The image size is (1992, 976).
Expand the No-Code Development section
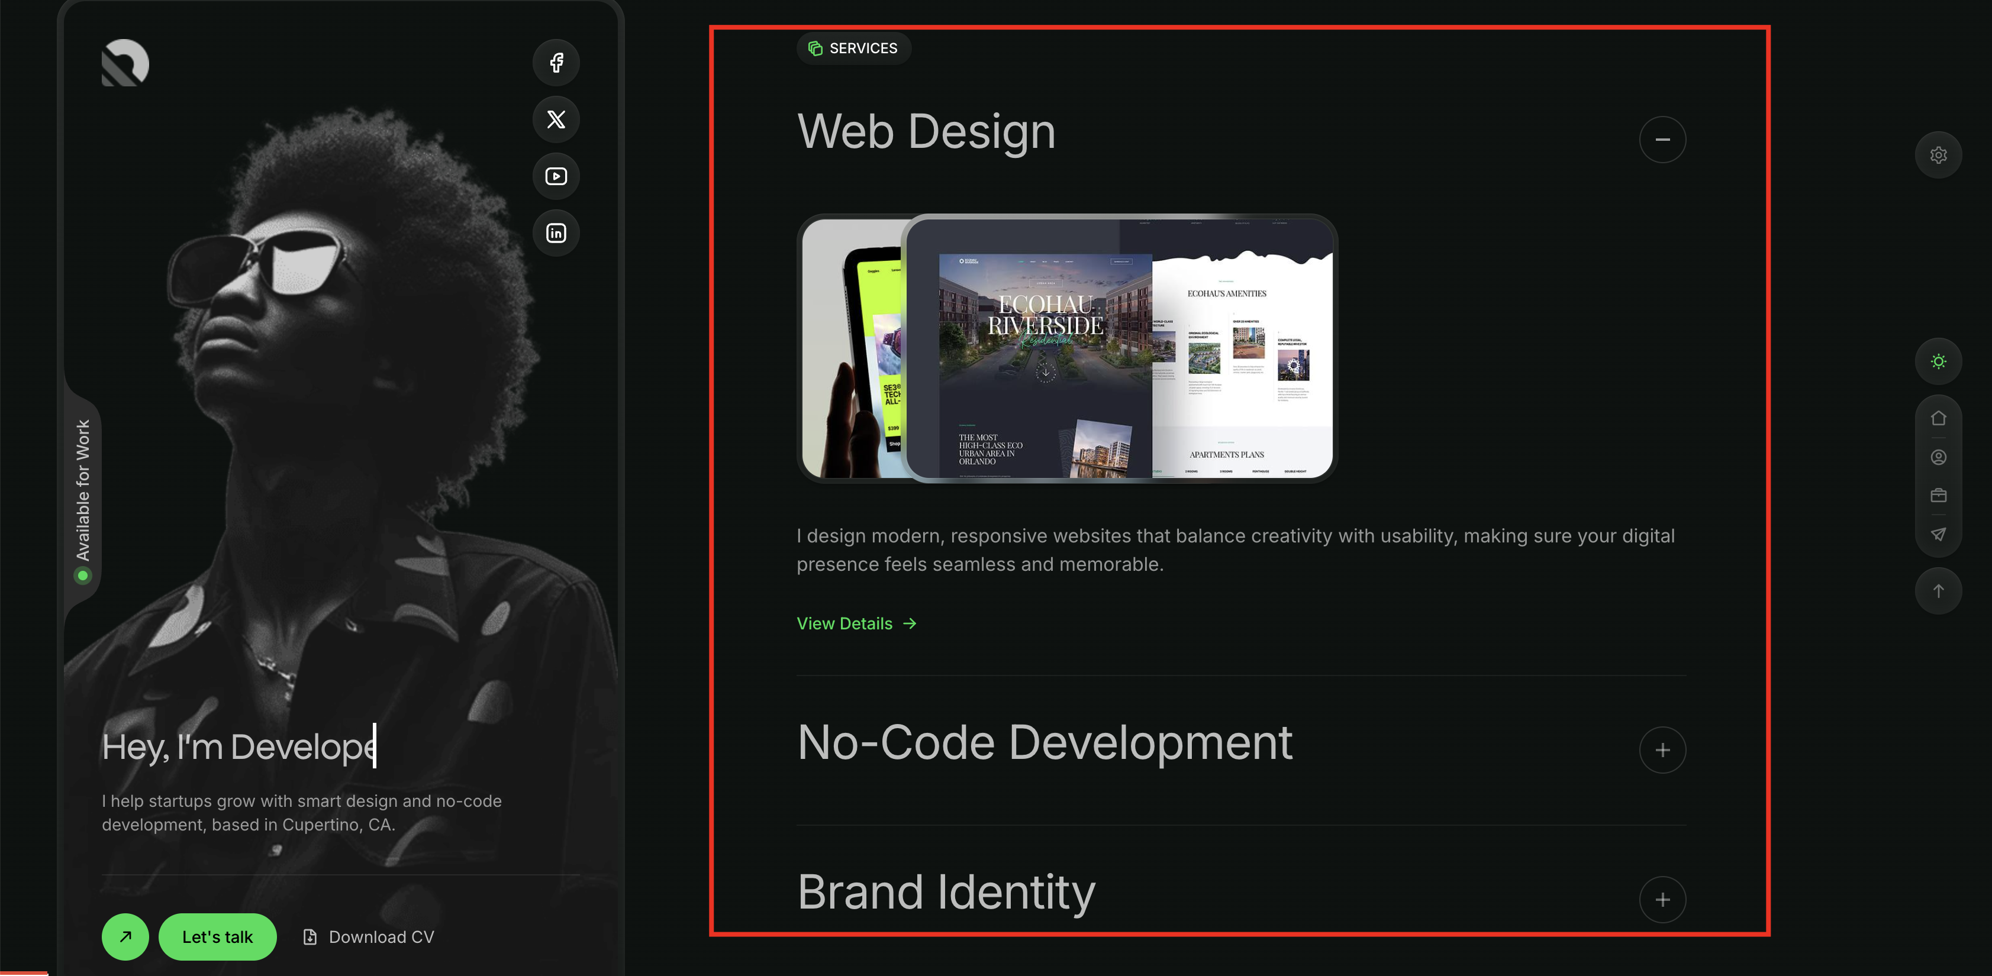pyautogui.click(x=1662, y=749)
